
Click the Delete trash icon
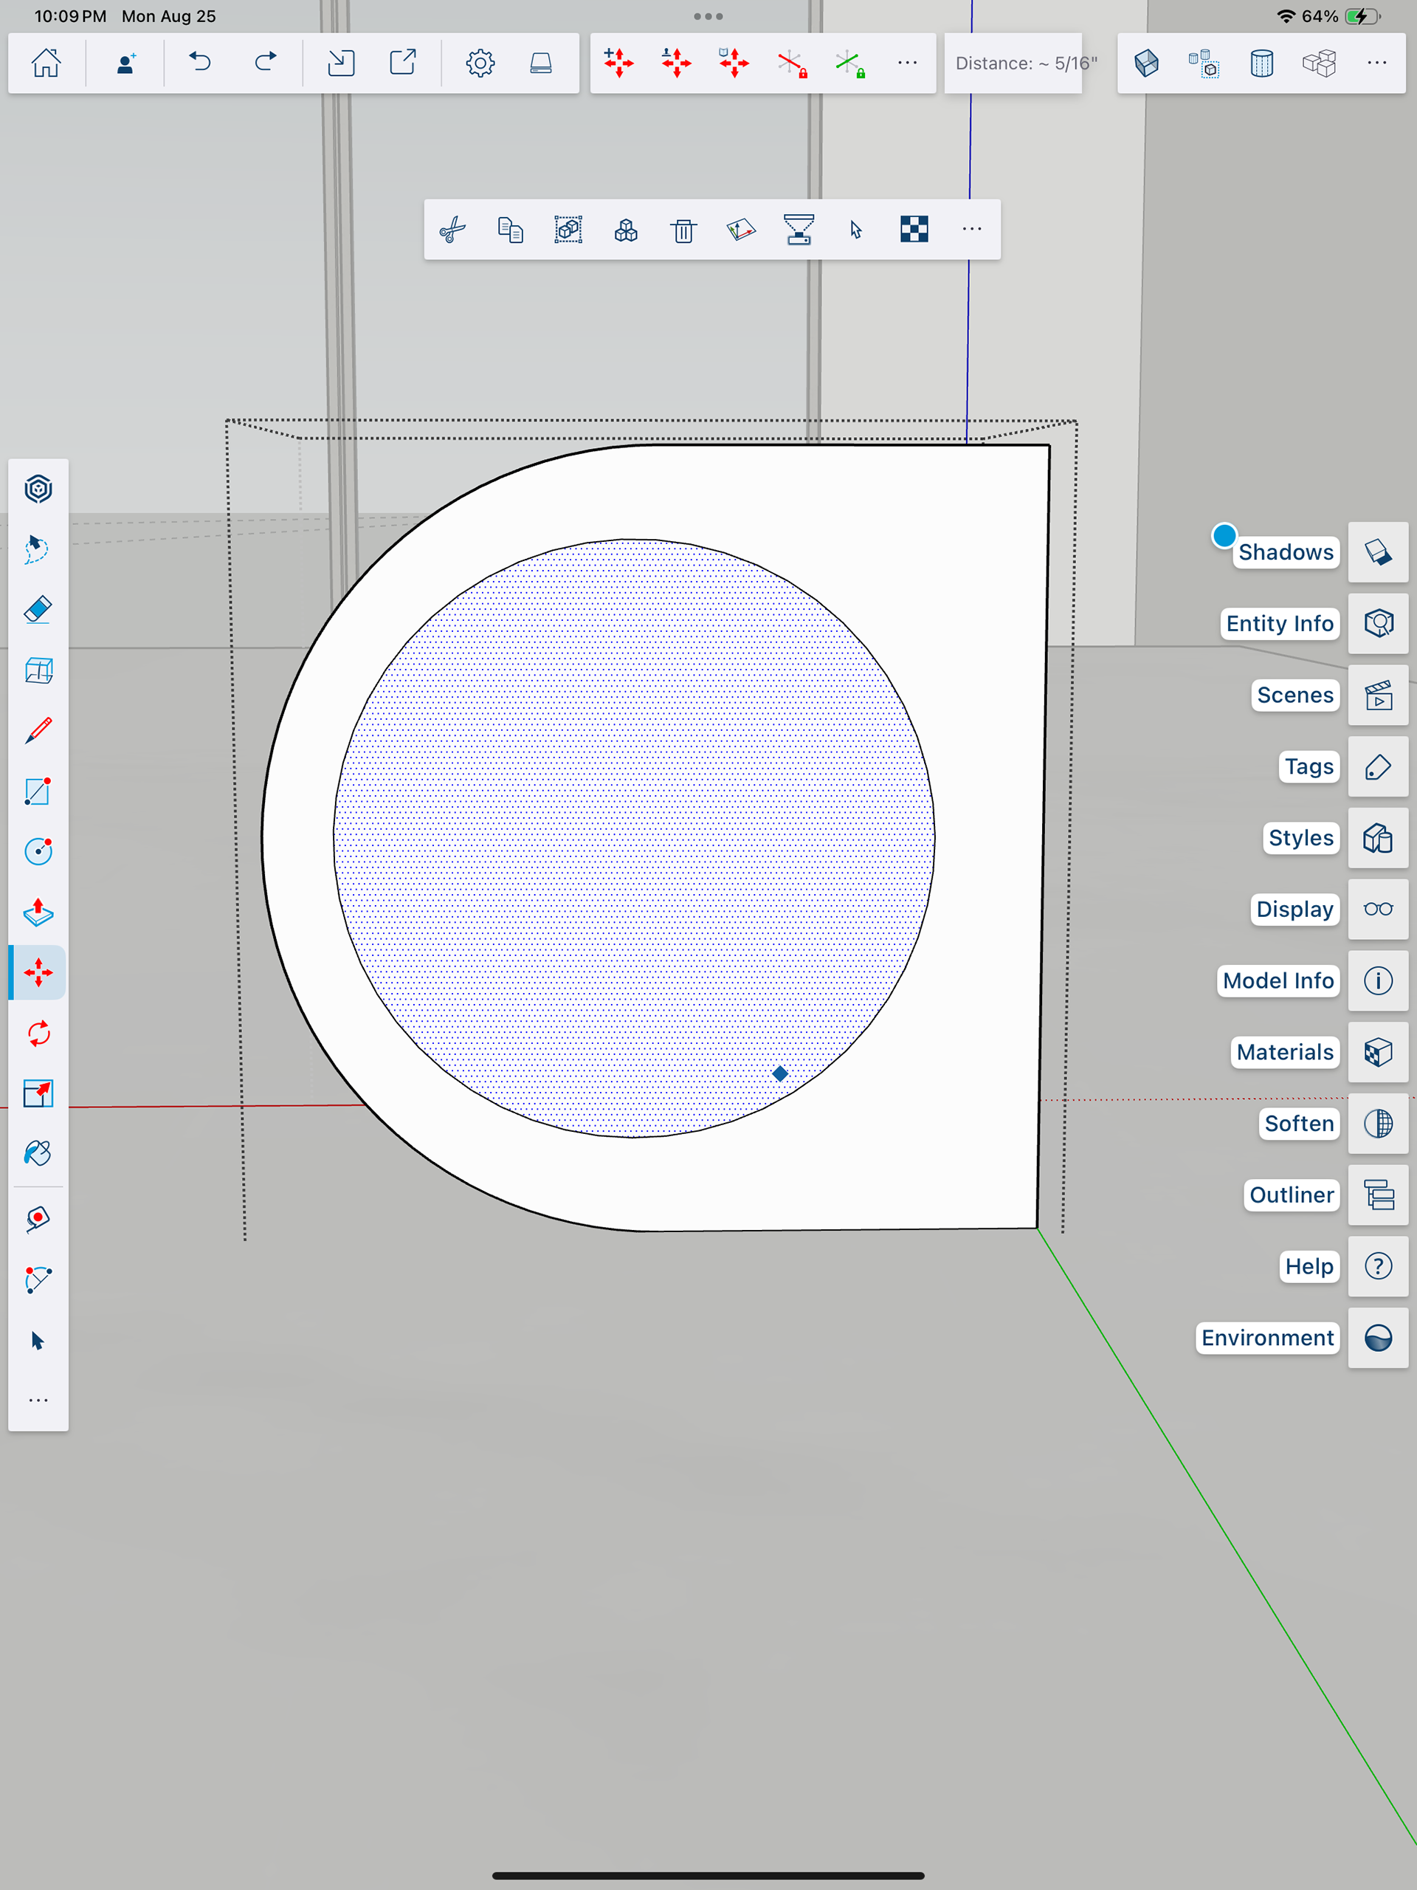pyautogui.click(x=683, y=230)
